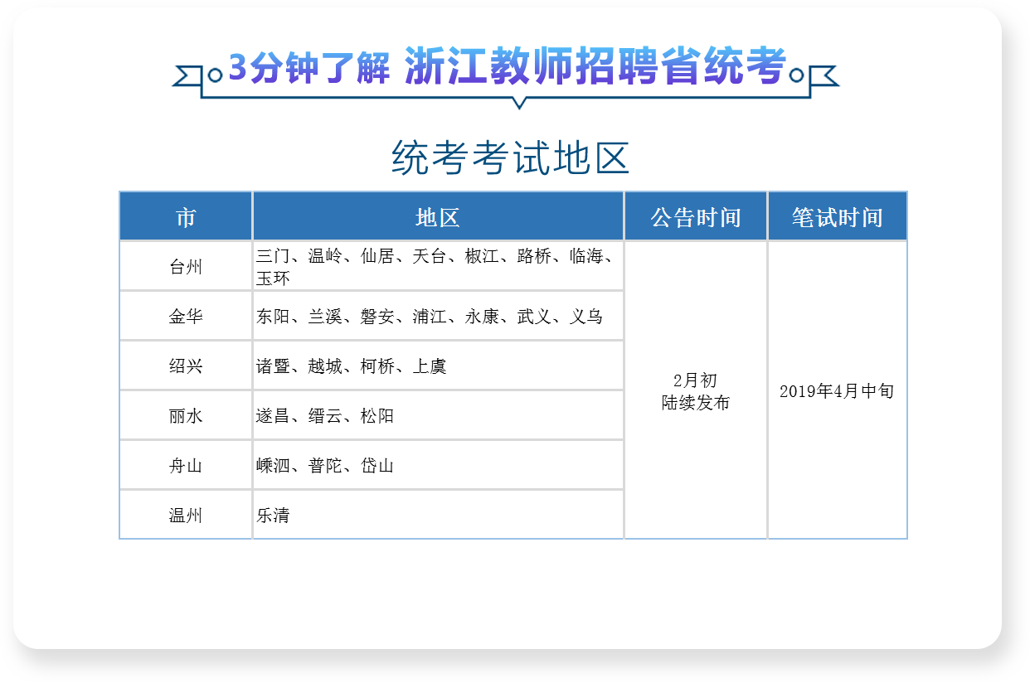Click the 金华 city cell
The image size is (1030, 683).
click(186, 317)
